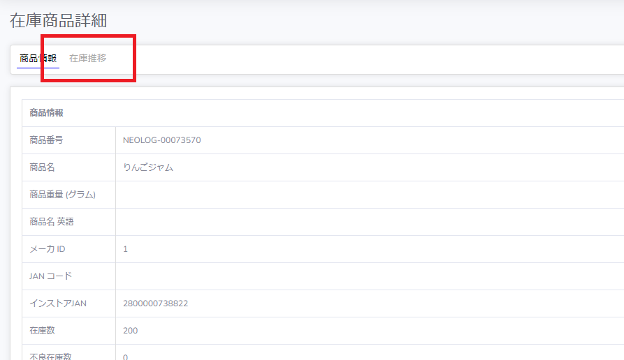The height and width of the screenshot is (360, 624).
Task: Select the 商品情報 tab
Action: coord(38,59)
